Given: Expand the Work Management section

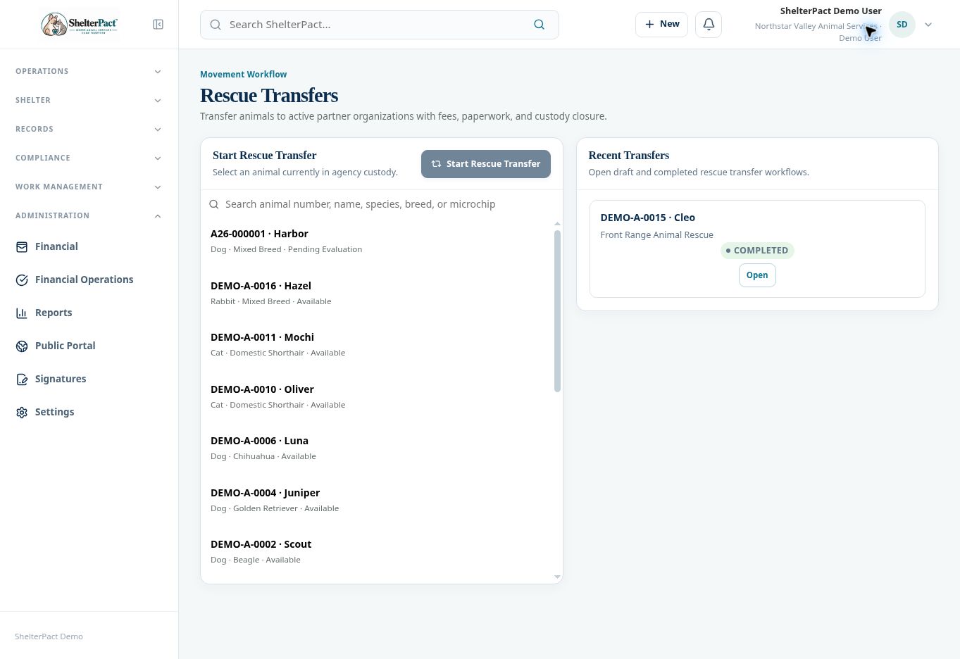Looking at the screenshot, I should 89,187.
